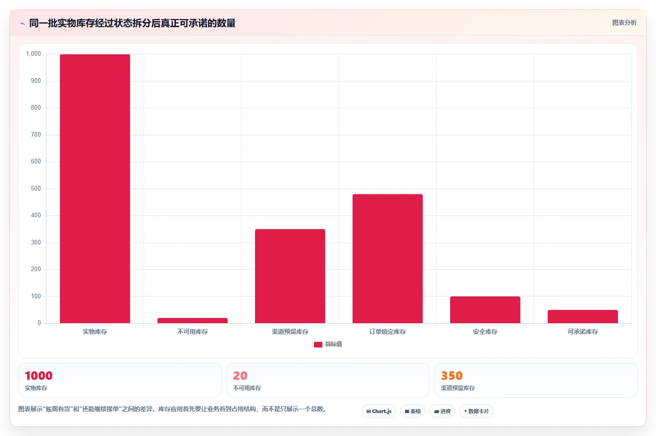
Task: Click the 1,000 y-axis tick label
Action: [x=33, y=54]
